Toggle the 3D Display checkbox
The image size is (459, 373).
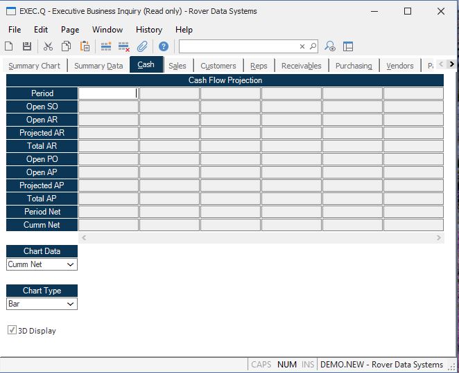(12, 331)
